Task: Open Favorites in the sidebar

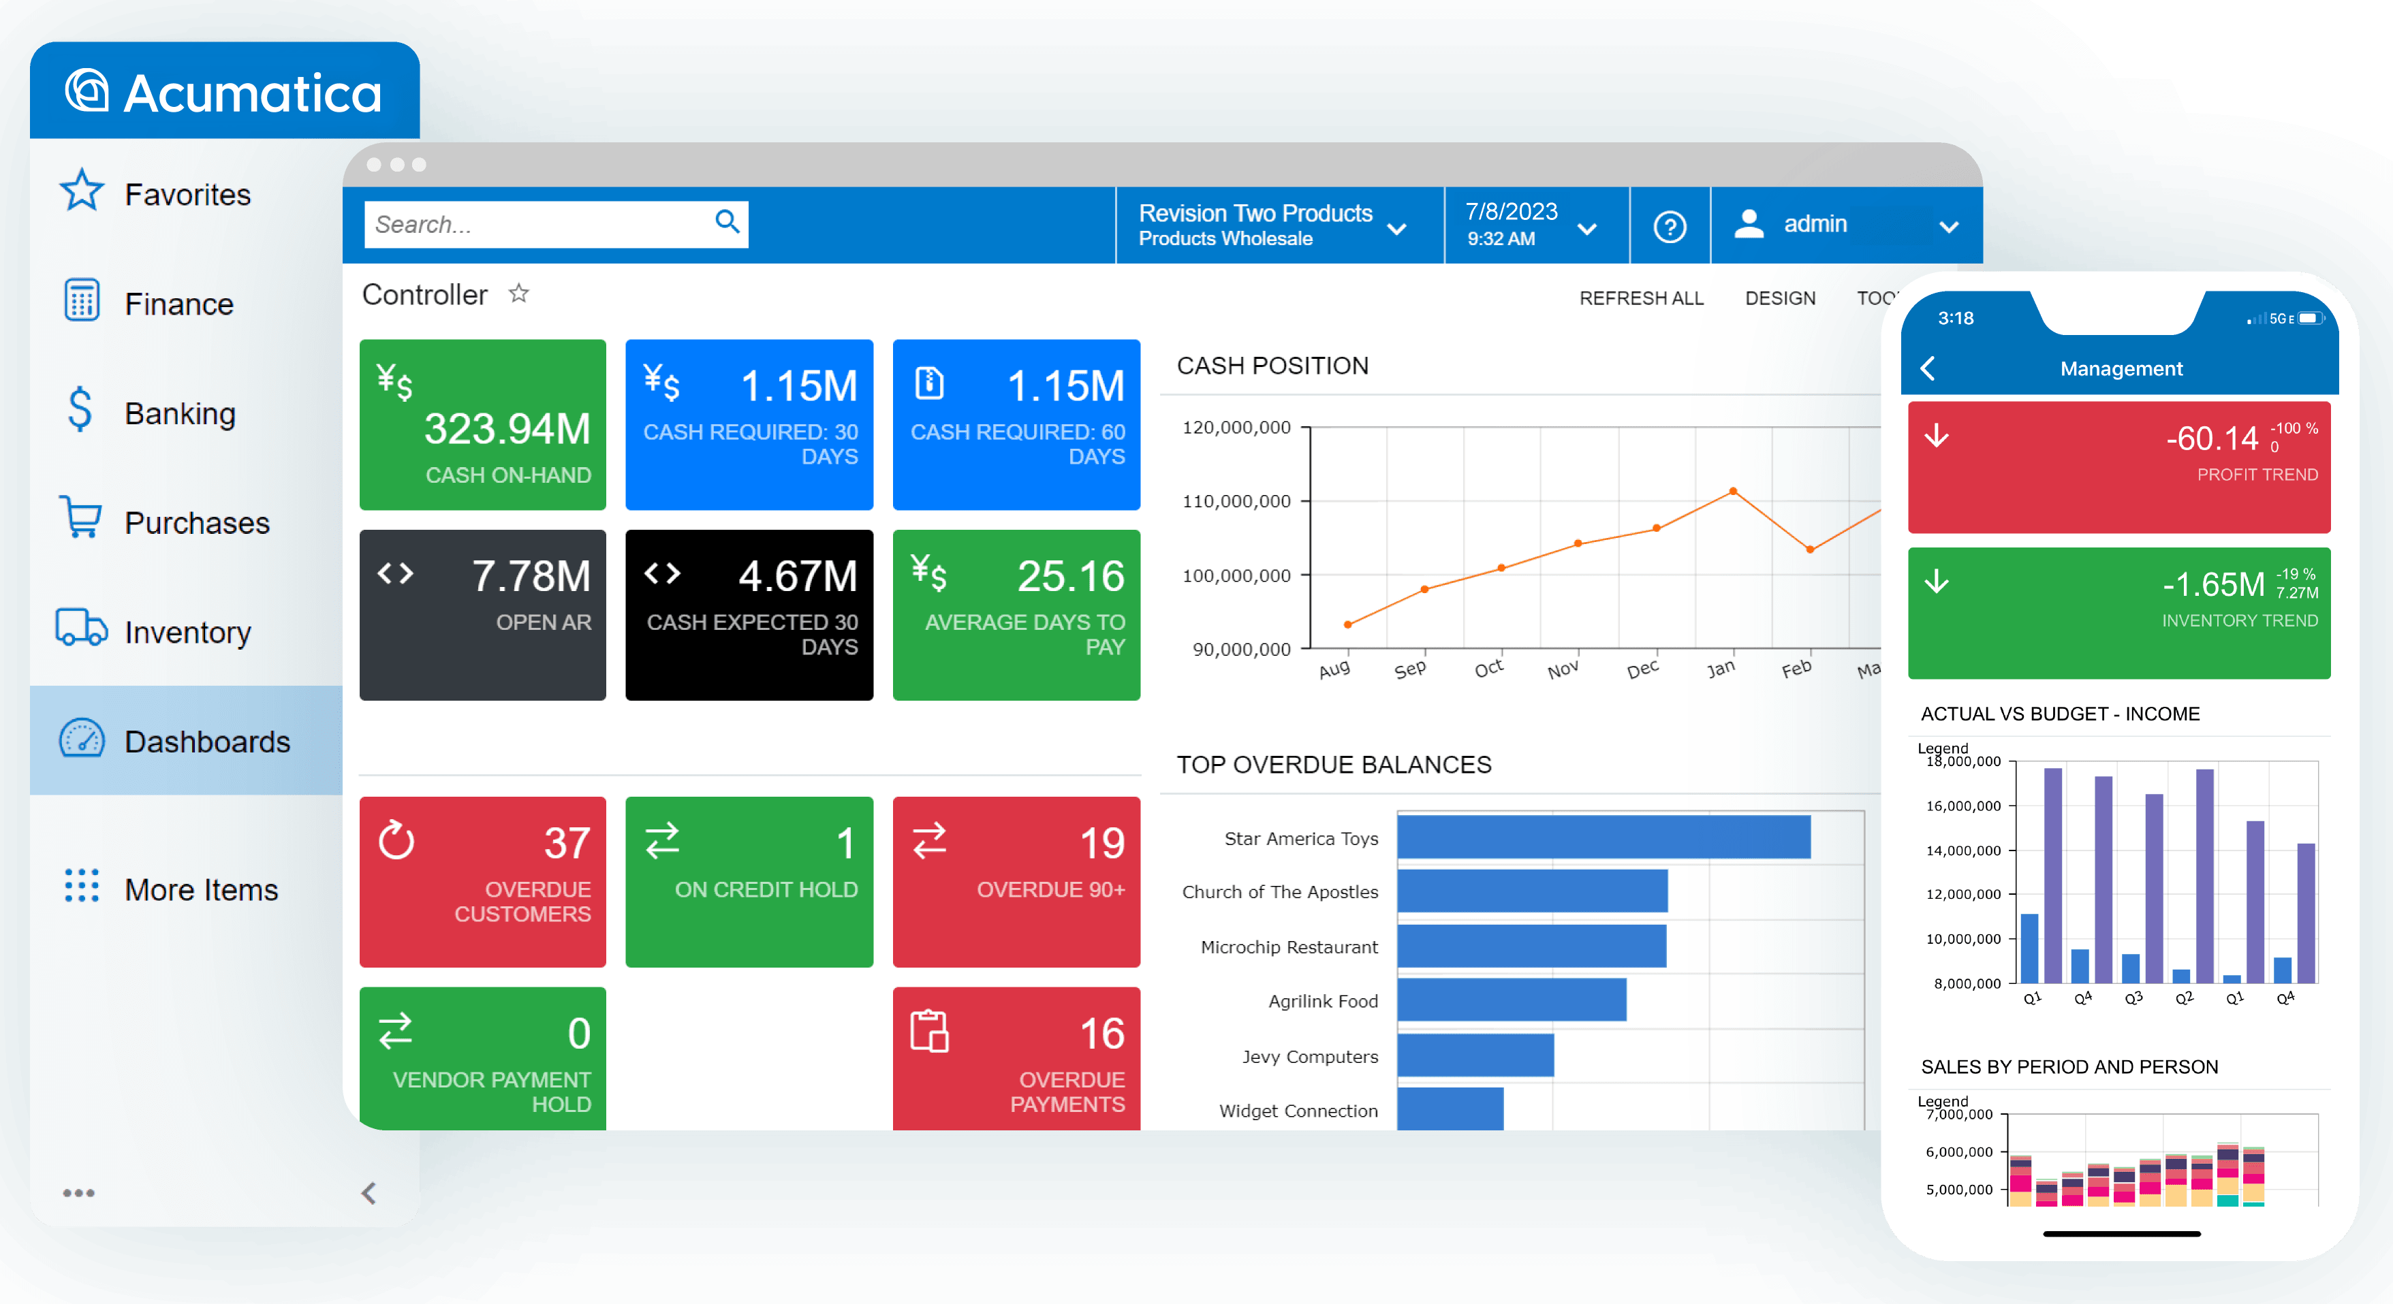Action: pyautogui.click(x=187, y=194)
